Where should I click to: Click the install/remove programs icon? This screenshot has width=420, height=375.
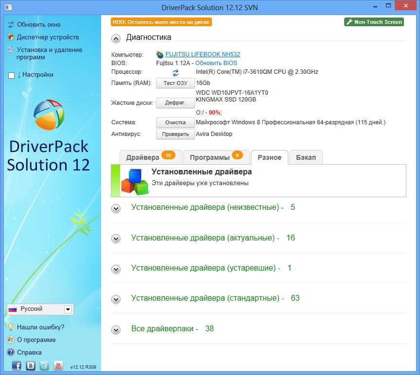click(x=11, y=50)
